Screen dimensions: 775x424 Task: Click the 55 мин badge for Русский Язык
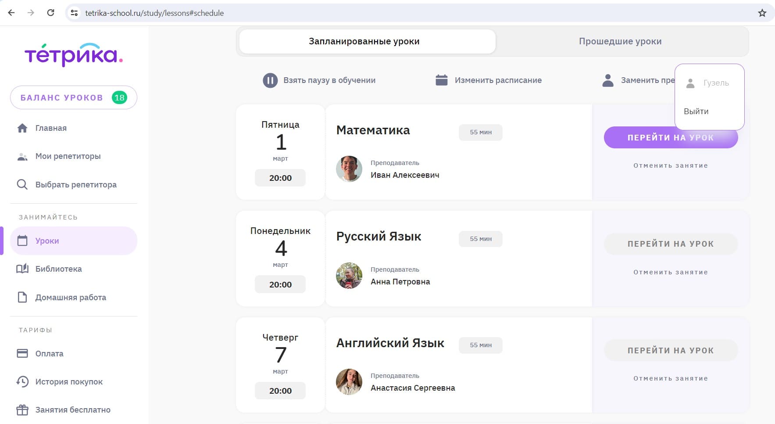pyautogui.click(x=481, y=239)
